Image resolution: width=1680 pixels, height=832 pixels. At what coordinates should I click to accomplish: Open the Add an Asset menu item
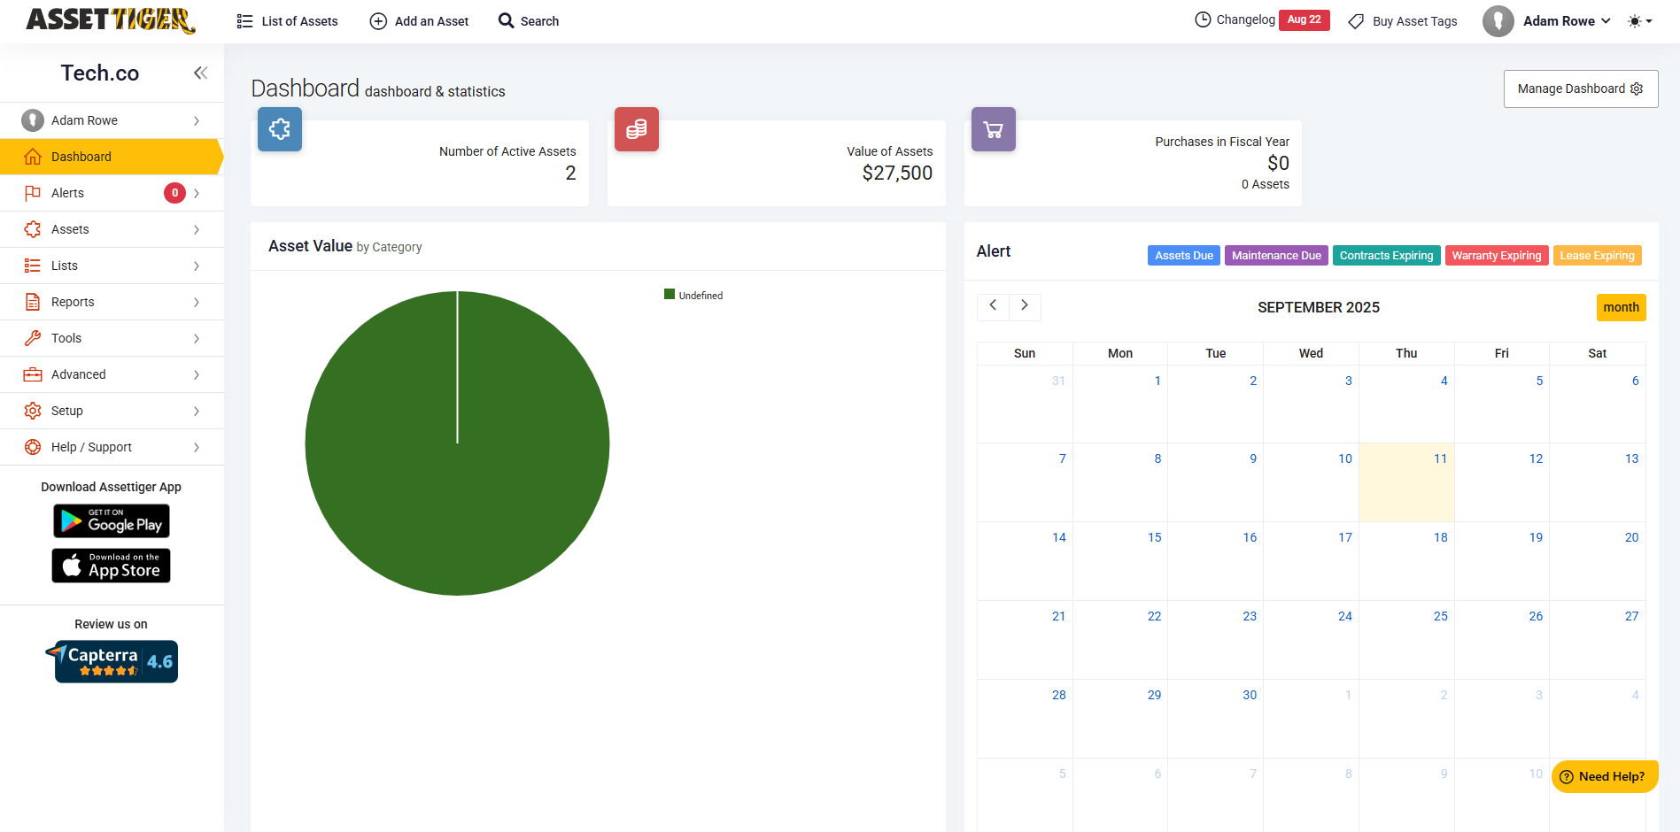pyautogui.click(x=419, y=21)
